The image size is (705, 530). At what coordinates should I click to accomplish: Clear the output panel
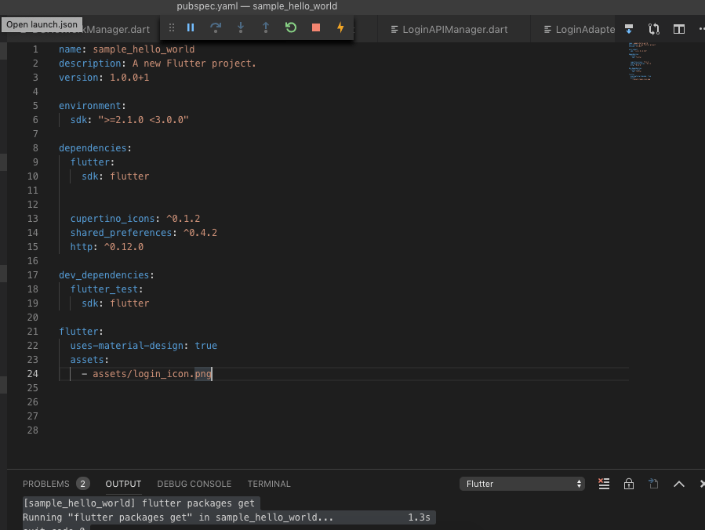click(604, 484)
